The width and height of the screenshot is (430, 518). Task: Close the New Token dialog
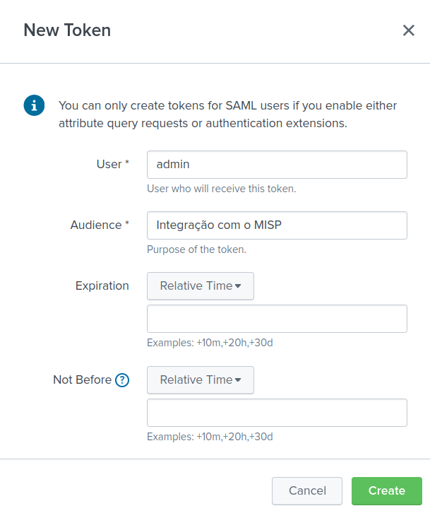click(x=408, y=30)
